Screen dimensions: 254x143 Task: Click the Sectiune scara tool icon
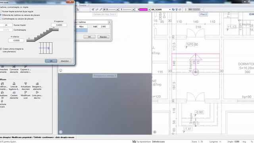pos(2,101)
